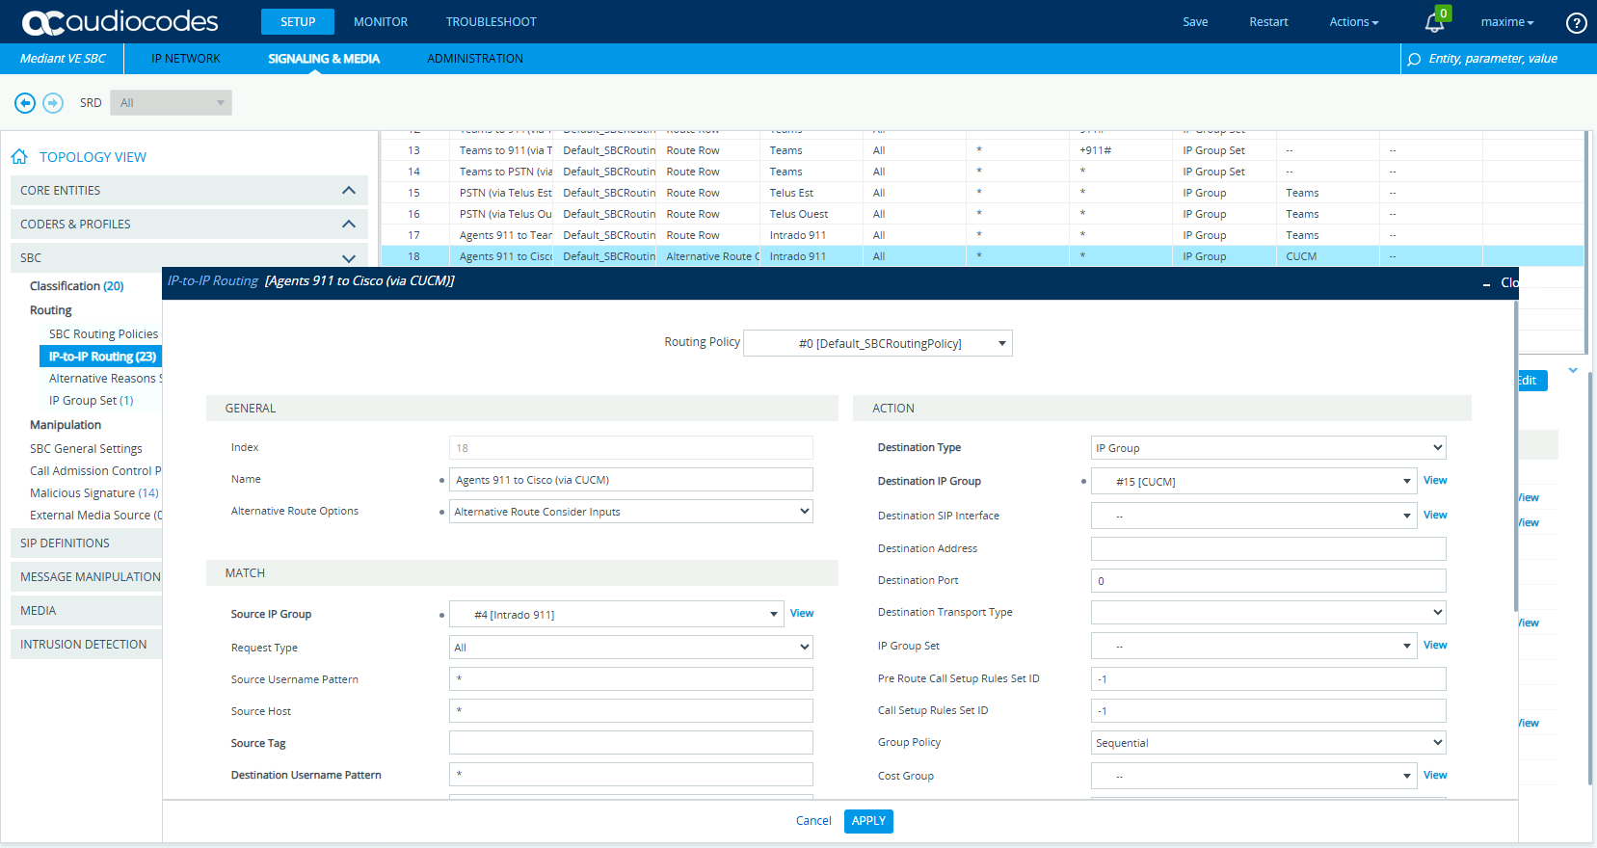Open the Administration tab

(x=474, y=59)
